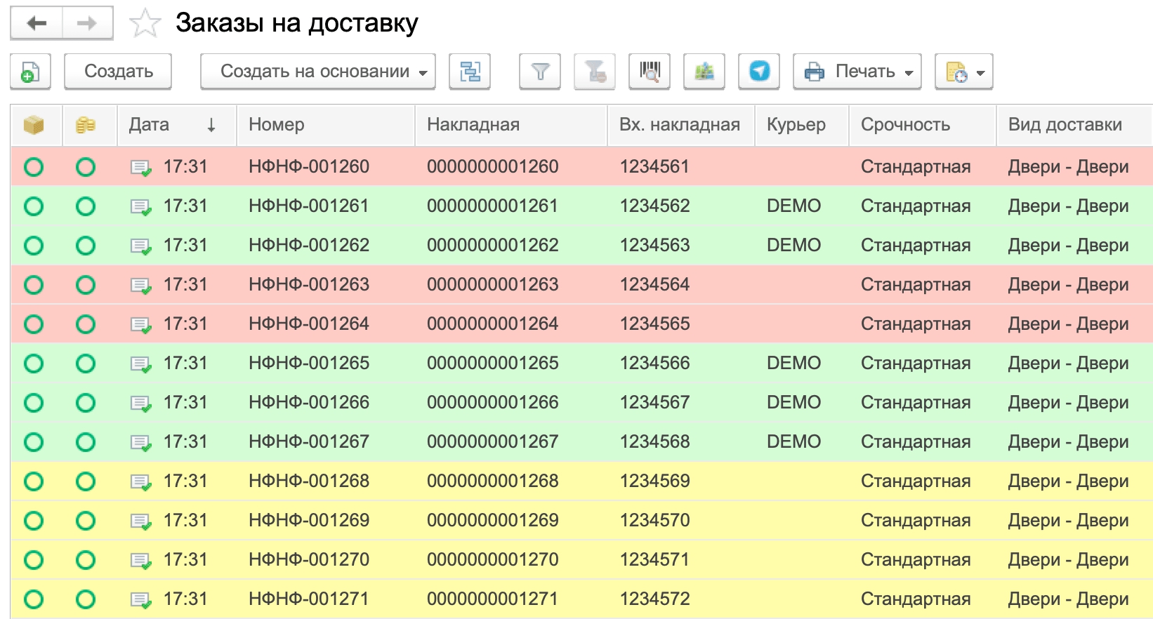1153x619 pixels.
Task: Sort by the Дата column header
Action: pyautogui.click(x=177, y=125)
